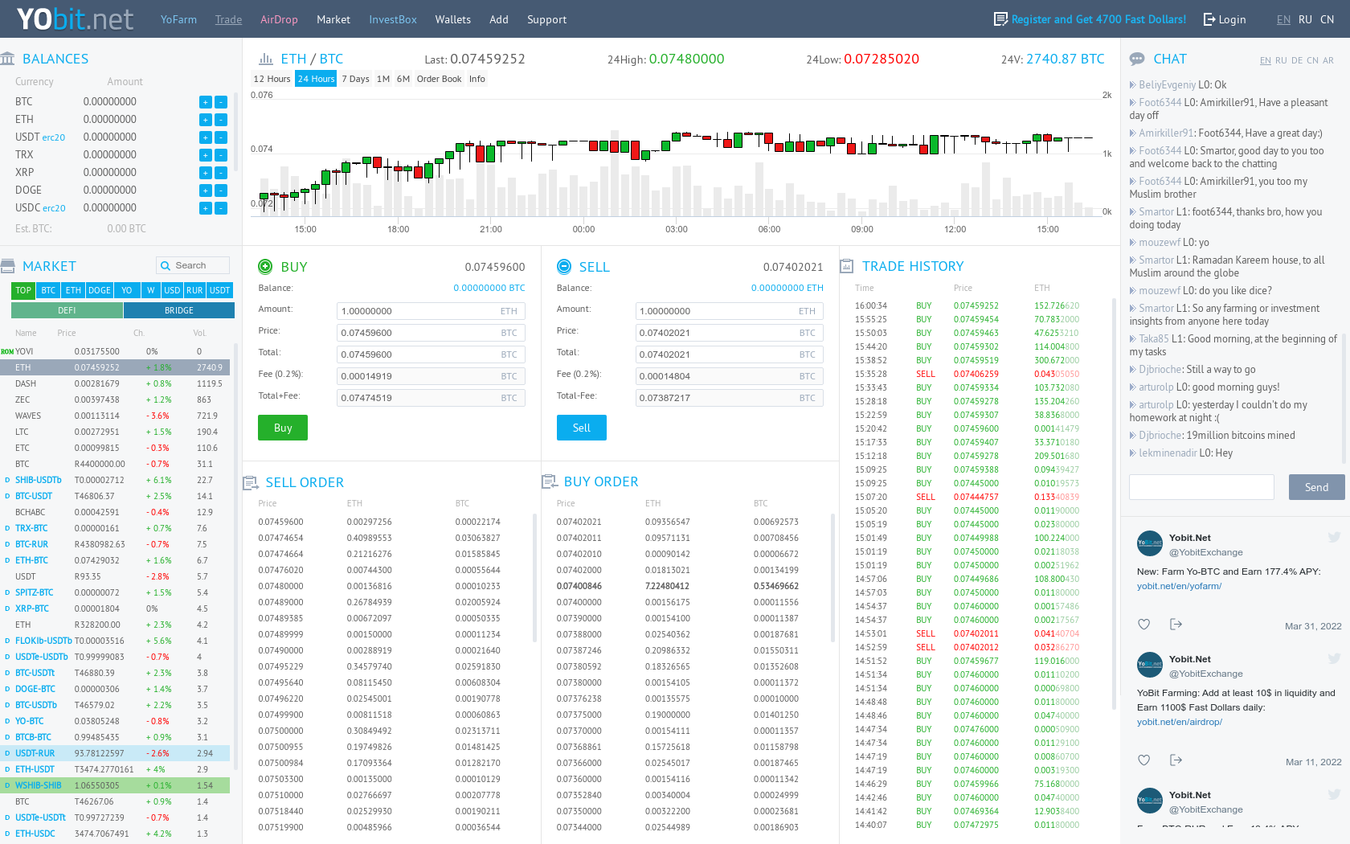Click Register and Get 4700 Fast Dollars
1350x844 pixels.
pyautogui.click(x=1098, y=19)
